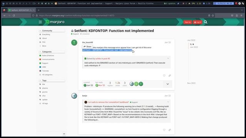The height and width of the screenshot is (138, 246).
Task: Click the compass avatar in topic participants
Action: (x=131, y=84)
